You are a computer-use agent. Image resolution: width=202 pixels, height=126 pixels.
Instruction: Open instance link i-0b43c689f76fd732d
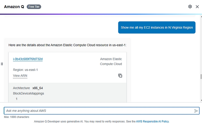pos(28,59)
